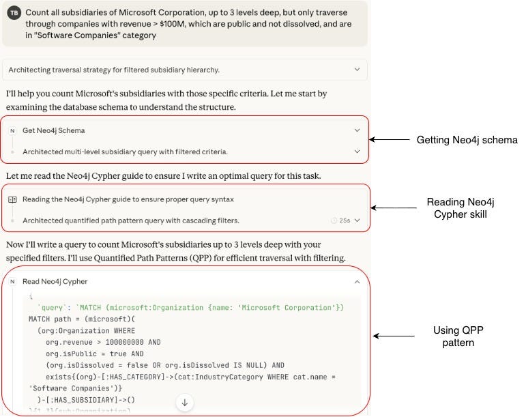Open the chevron beside the 25s timer
The image size is (526, 417).
[x=357, y=220]
